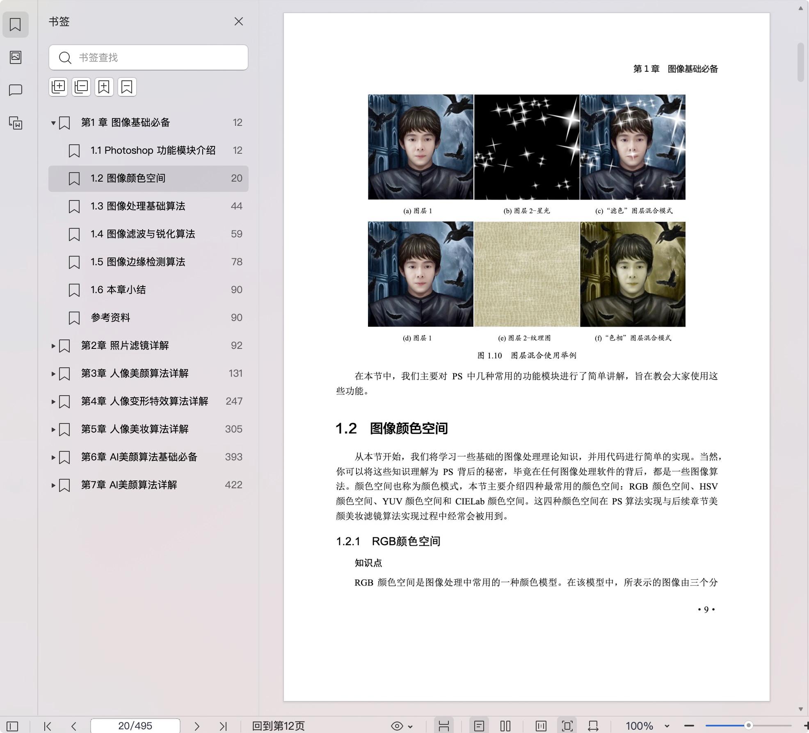This screenshot has width=809, height=733.
Task: Select two-page view icon
Action: click(505, 726)
